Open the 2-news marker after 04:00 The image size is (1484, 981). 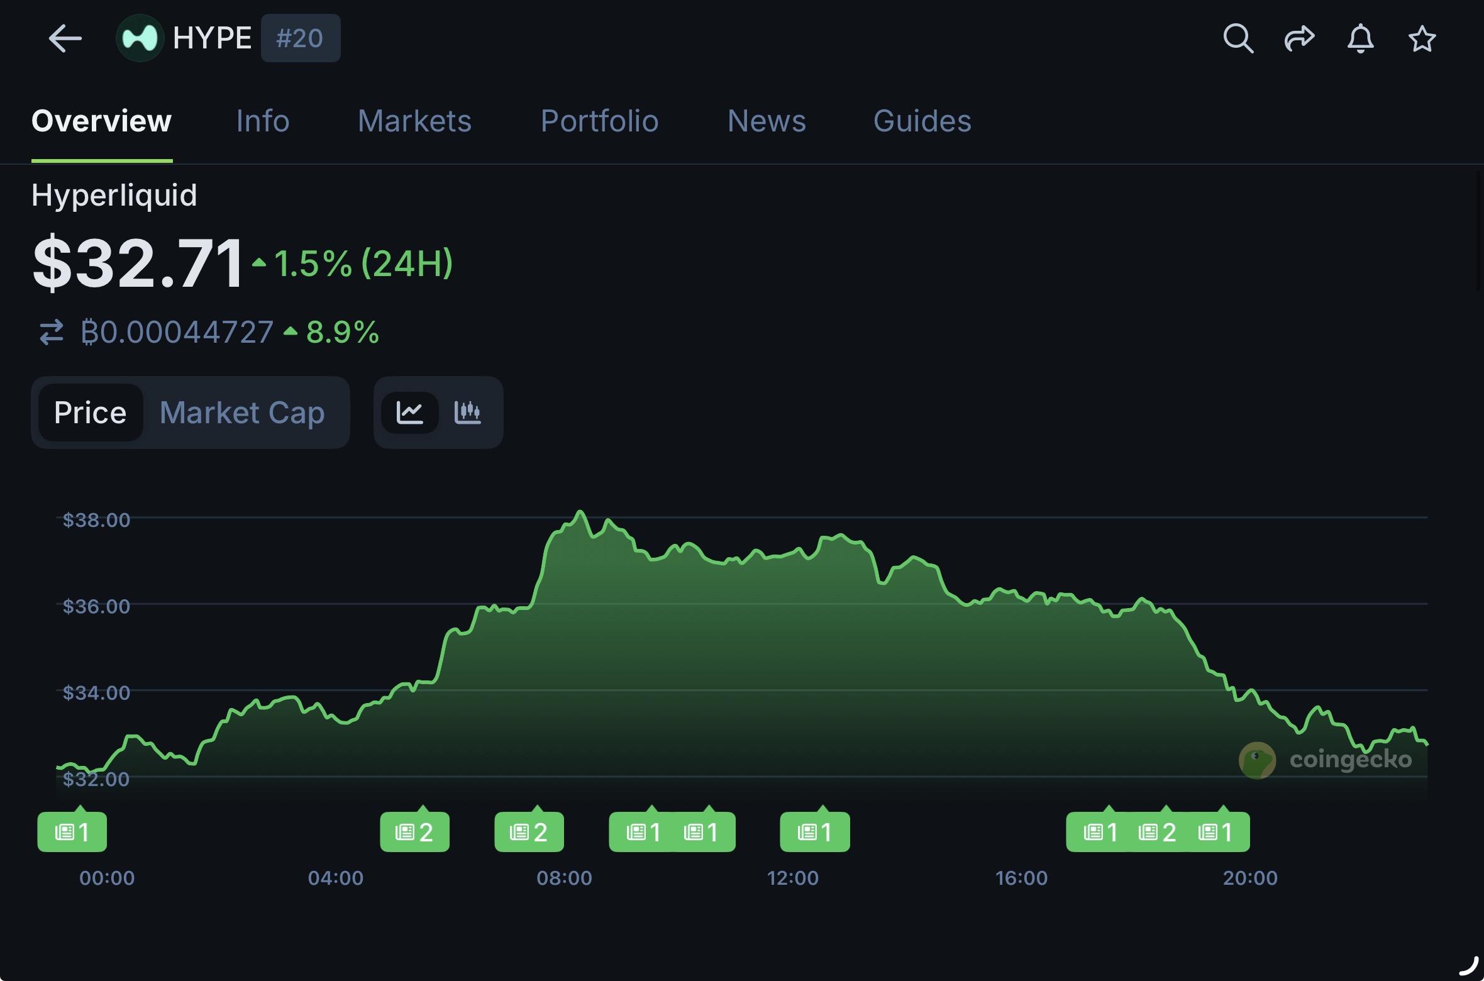415,831
